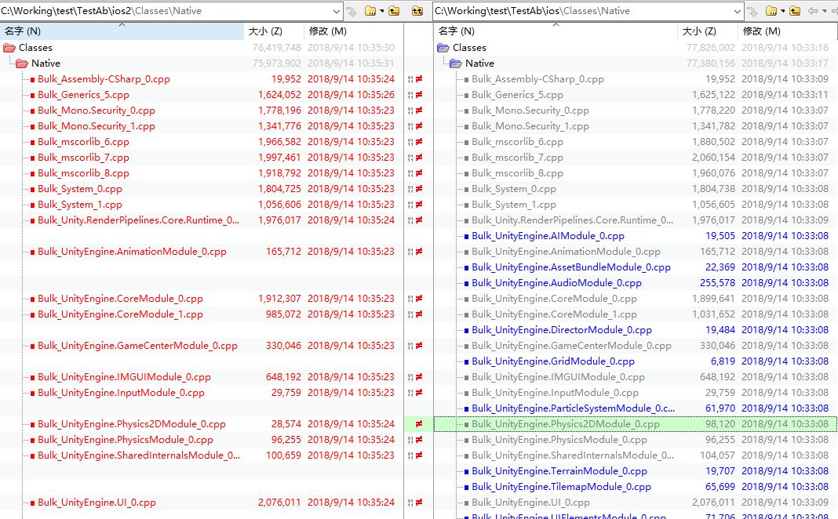Screen dimensions: 838x519
Task: Select right highlighted Bulk_UnityEngine.Physics2DModule_0.cpp row
Action: pyautogui.click(x=635, y=424)
